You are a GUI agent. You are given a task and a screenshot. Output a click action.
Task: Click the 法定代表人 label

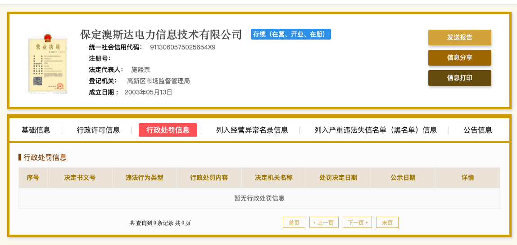coord(106,70)
